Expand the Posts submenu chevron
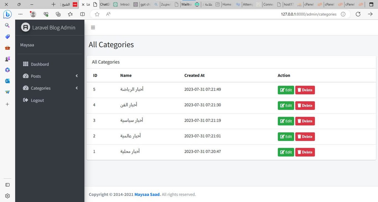The image size is (378, 202). click(x=77, y=76)
